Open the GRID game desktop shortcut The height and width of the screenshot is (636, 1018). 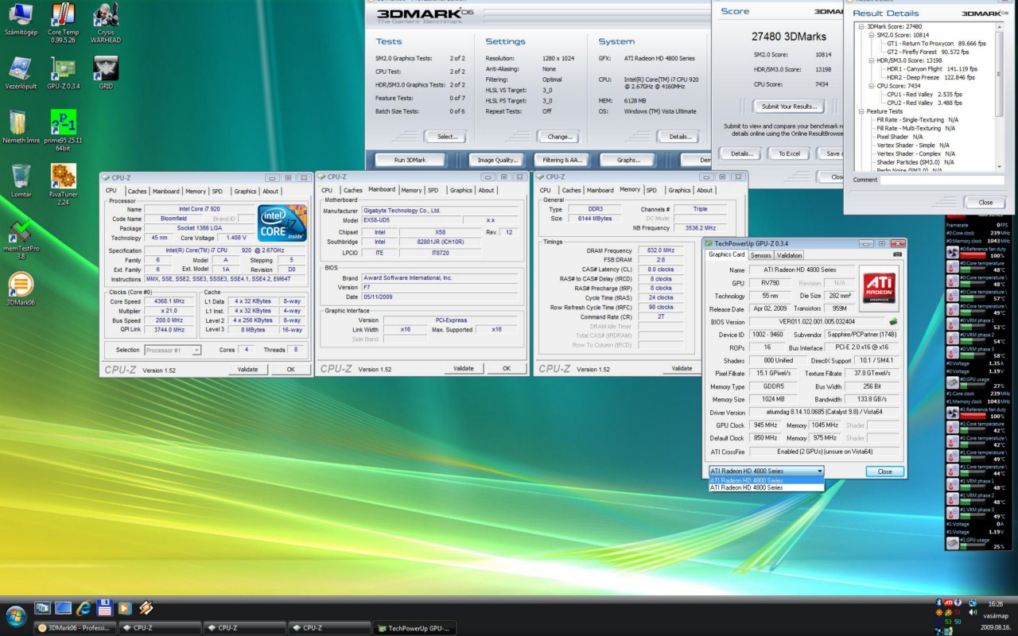tap(106, 73)
